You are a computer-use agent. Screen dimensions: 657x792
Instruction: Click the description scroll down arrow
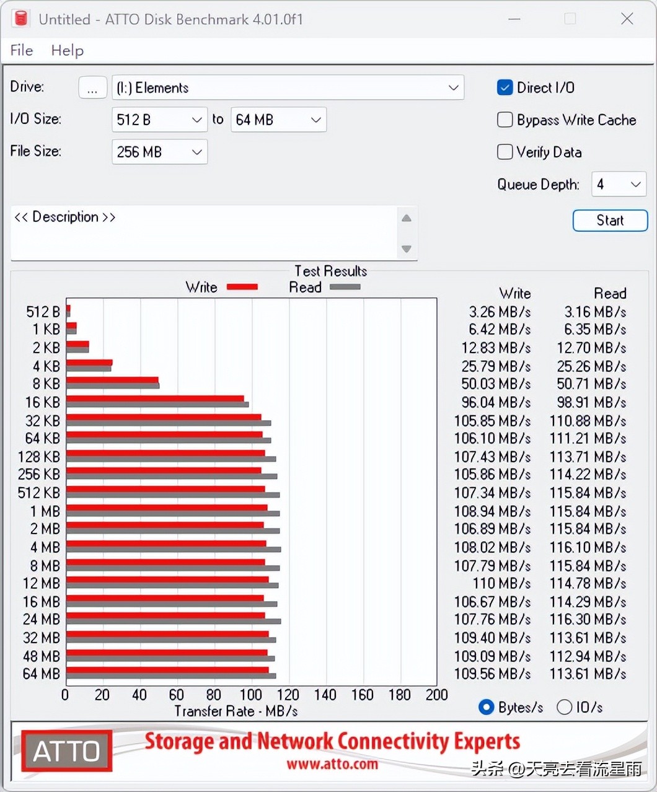click(407, 249)
